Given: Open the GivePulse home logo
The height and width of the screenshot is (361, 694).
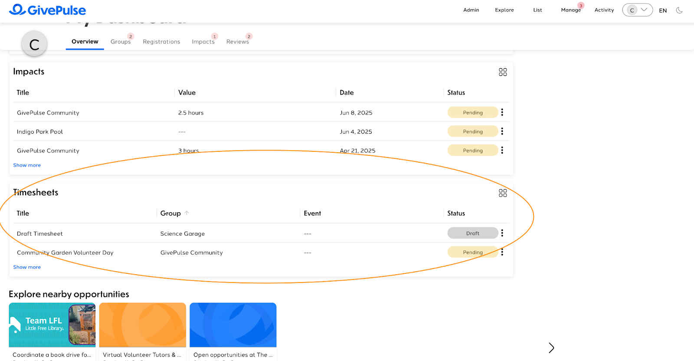Looking at the screenshot, I should tap(47, 10).
